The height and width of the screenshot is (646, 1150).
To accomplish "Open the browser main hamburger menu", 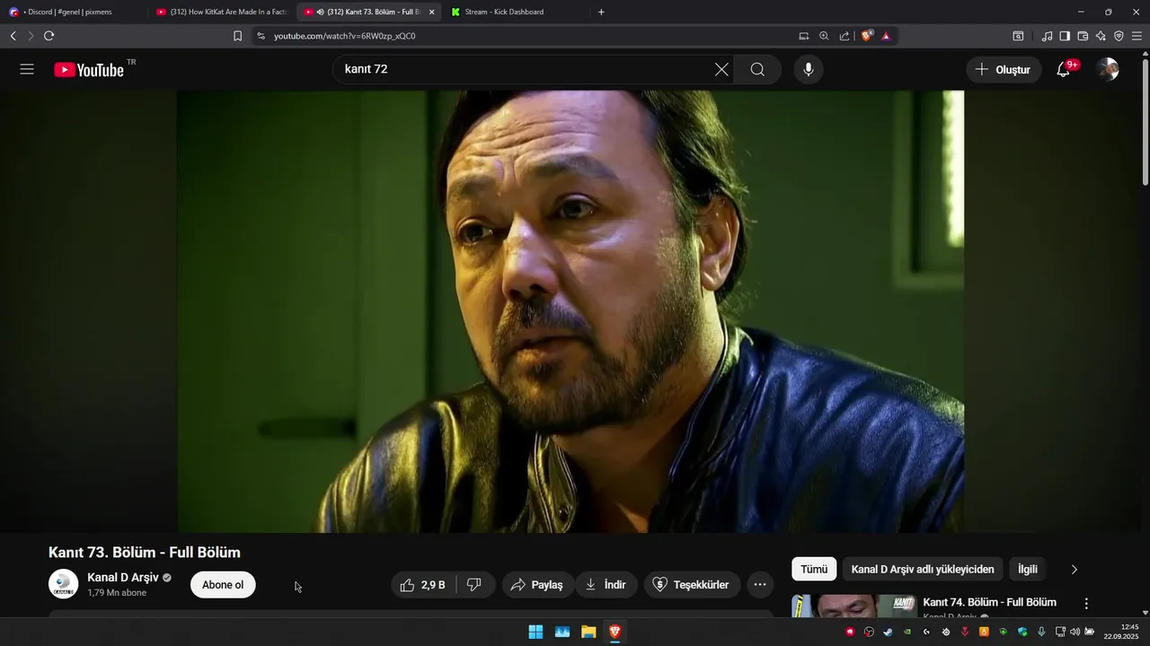I will click(1137, 36).
